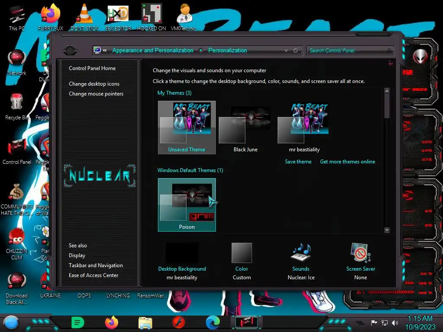Select the Unsaved Theme thumbnail

[187, 128]
